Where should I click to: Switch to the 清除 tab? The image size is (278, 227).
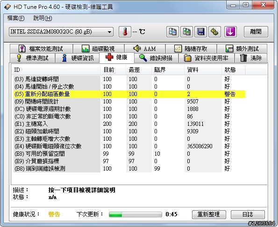tap(251, 58)
